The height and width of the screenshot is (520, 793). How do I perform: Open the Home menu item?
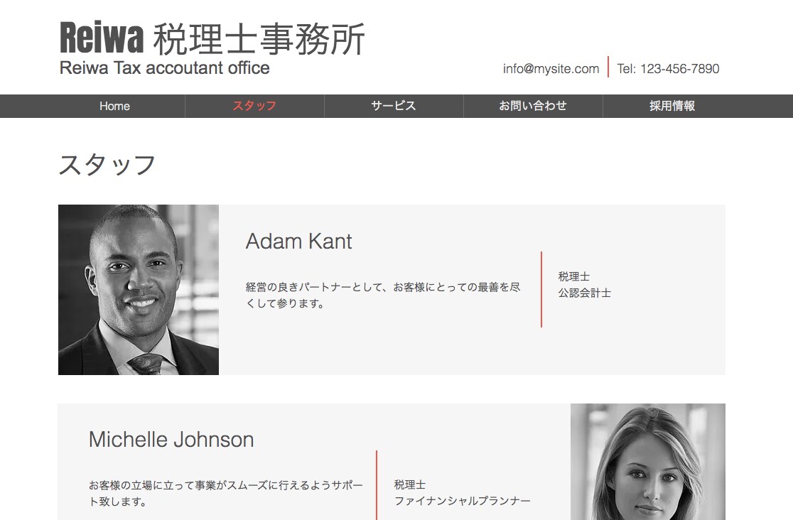click(x=115, y=106)
